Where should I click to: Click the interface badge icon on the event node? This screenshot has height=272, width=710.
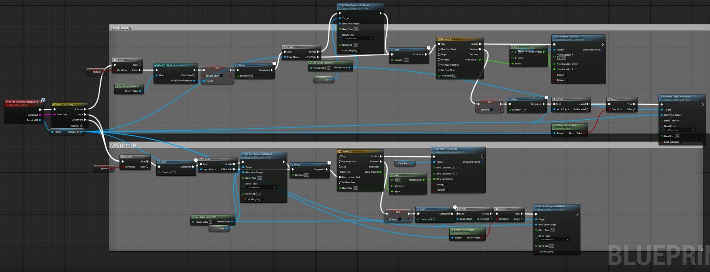point(43,101)
